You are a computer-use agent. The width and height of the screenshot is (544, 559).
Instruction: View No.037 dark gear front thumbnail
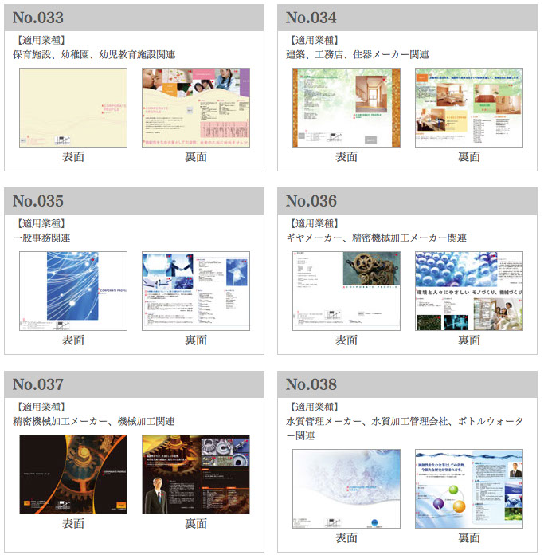pyautogui.click(x=73, y=474)
